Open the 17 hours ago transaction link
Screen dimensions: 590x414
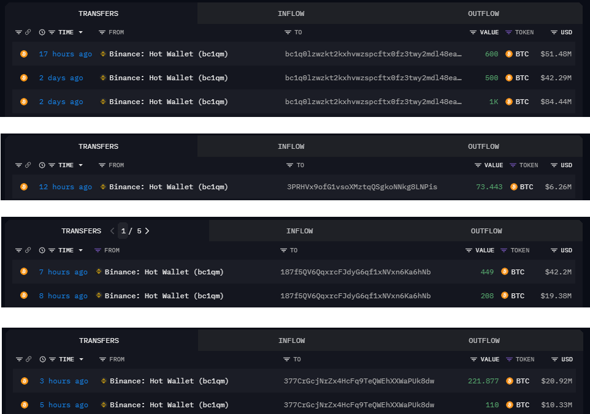[65, 54]
